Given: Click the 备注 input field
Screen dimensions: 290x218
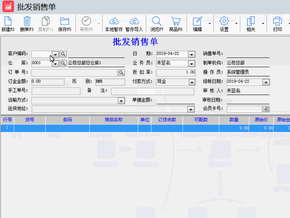Looking at the screenshot, I should (x=153, y=91).
